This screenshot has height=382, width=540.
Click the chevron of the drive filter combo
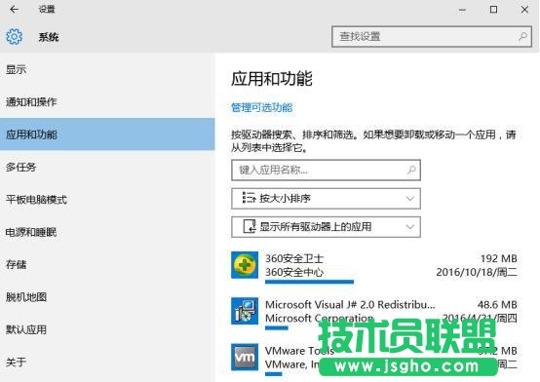point(409,227)
